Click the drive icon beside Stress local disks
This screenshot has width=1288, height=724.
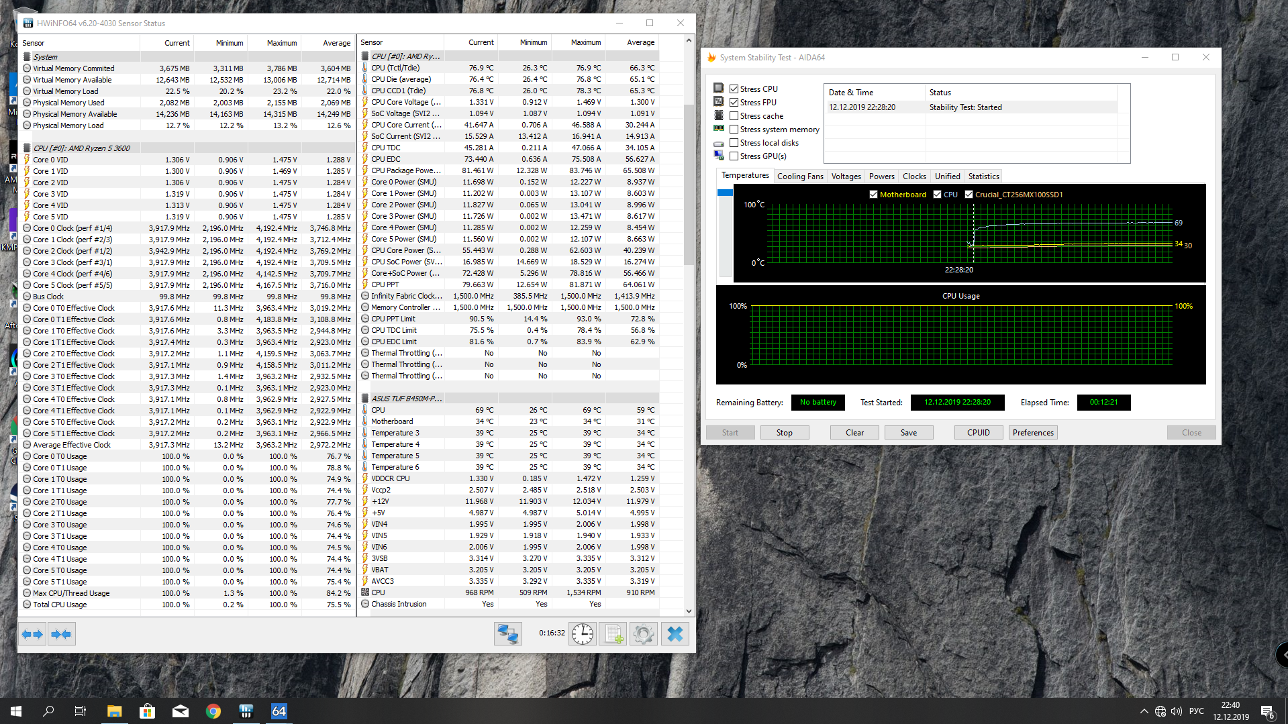pyautogui.click(x=719, y=143)
